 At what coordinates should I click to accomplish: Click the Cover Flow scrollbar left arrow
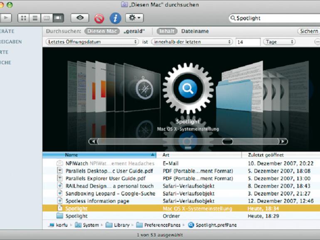(94, 141)
